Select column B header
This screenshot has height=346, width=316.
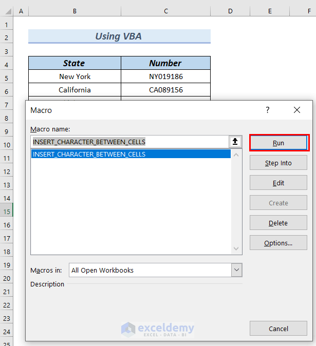[x=75, y=11]
